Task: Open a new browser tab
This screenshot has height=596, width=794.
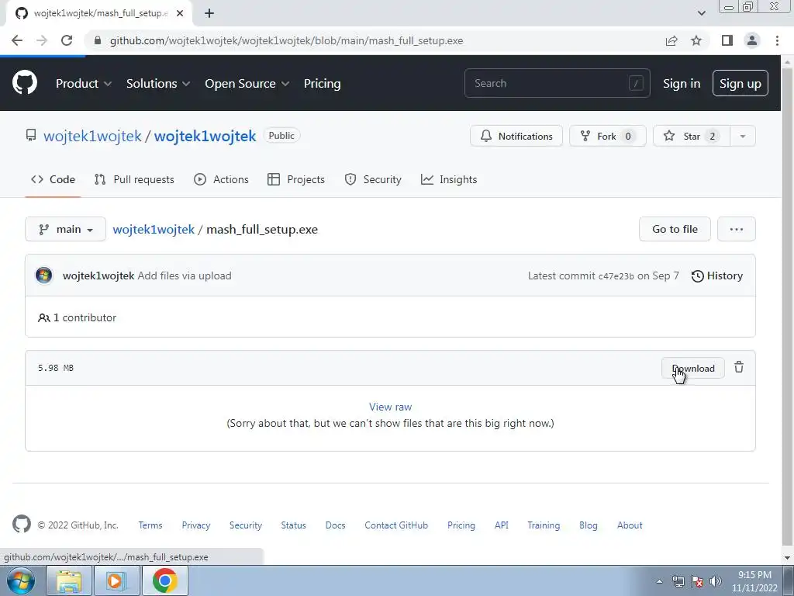Action: point(209,14)
